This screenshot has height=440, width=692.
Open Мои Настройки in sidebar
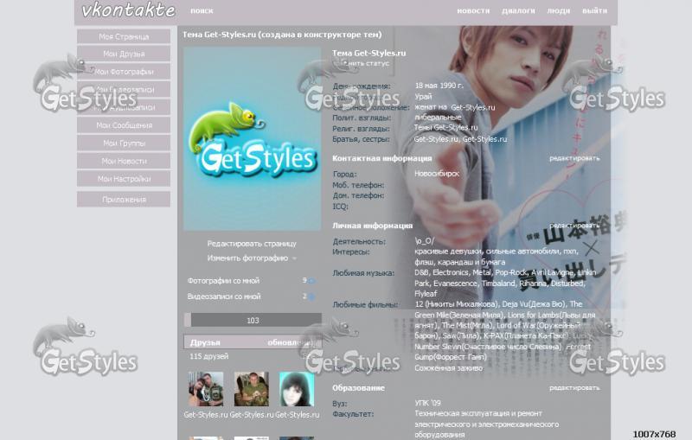(124, 179)
